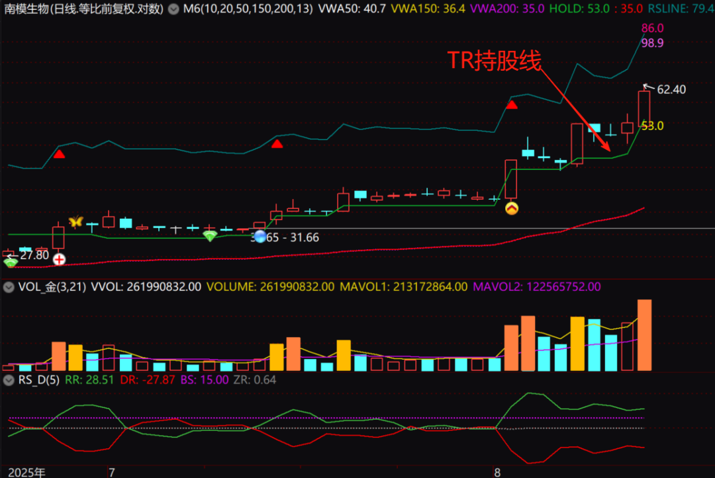Image resolution: width=715 pixels, height=478 pixels.
Task: Click the VWA150: 36.4 readout
Action: [428, 9]
